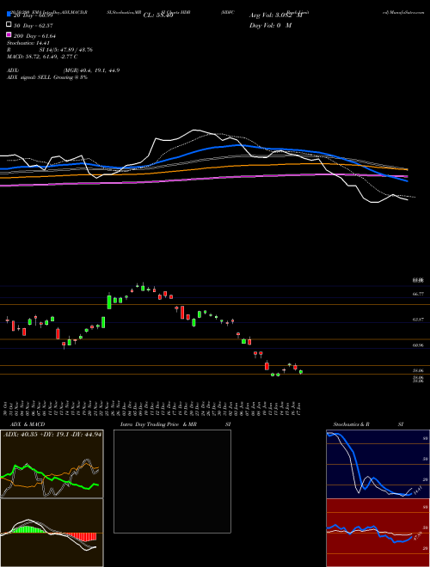
Task: Click the 'MACD: 58.72, 61.49, -2.77' line
Action: pyautogui.click(x=42, y=57)
